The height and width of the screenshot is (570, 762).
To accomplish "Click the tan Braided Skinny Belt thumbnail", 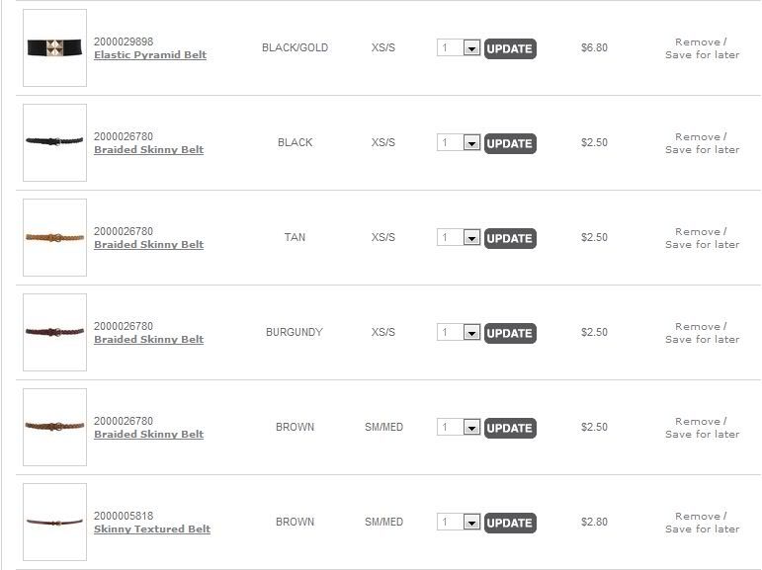I will pyautogui.click(x=54, y=237).
